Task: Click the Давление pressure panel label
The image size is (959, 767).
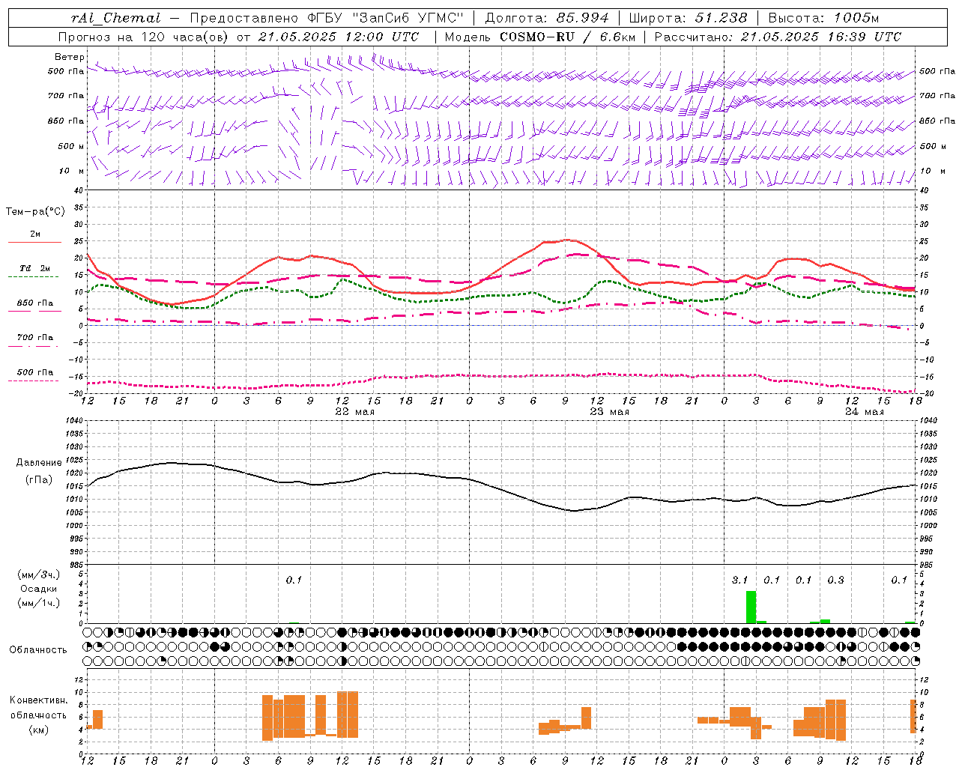Action: point(39,463)
